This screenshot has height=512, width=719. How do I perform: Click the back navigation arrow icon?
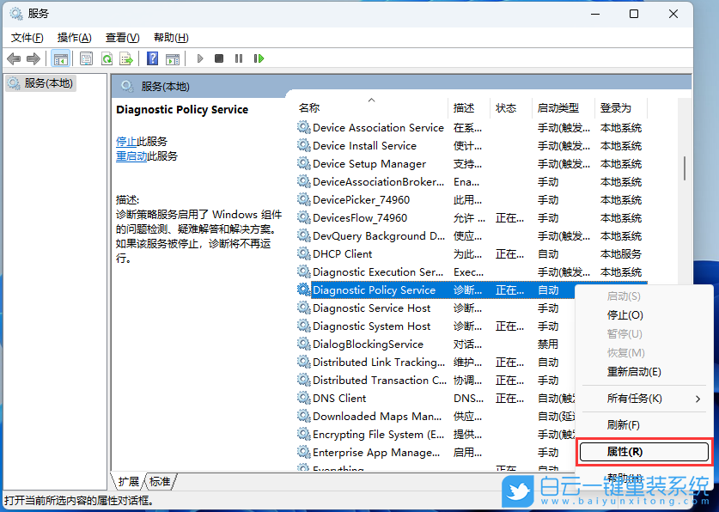14,58
